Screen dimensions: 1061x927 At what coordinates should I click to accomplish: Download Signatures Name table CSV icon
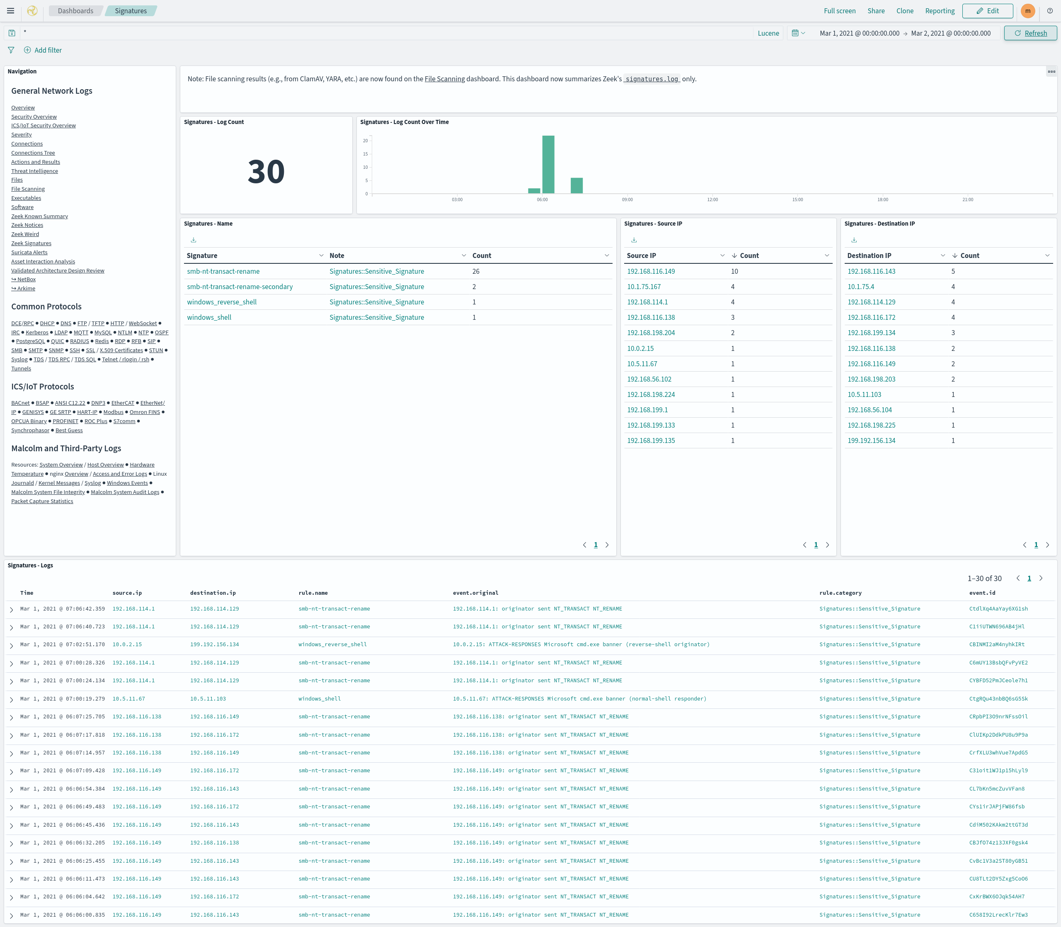click(193, 240)
